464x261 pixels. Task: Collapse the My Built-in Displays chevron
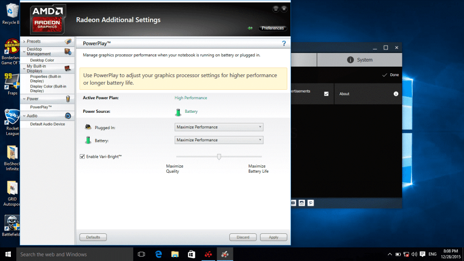(24, 69)
